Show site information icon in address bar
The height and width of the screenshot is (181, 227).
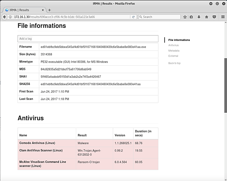click(10, 17)
